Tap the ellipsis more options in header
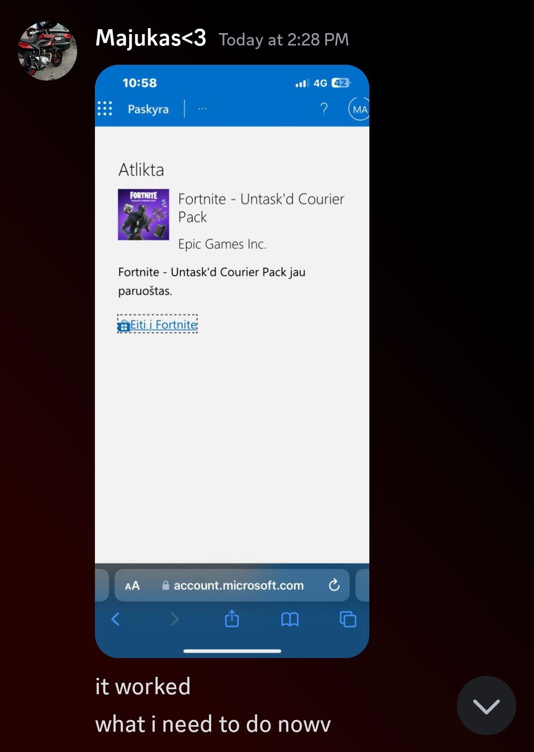Image resolution: width=534 pixels, height=752 pixels. (x=203, y=109)
